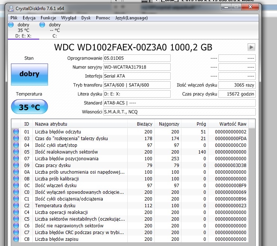This screenshot has height=246, width=277.
Task: Select the C: disk tab
Action: [x=55, y=30]
